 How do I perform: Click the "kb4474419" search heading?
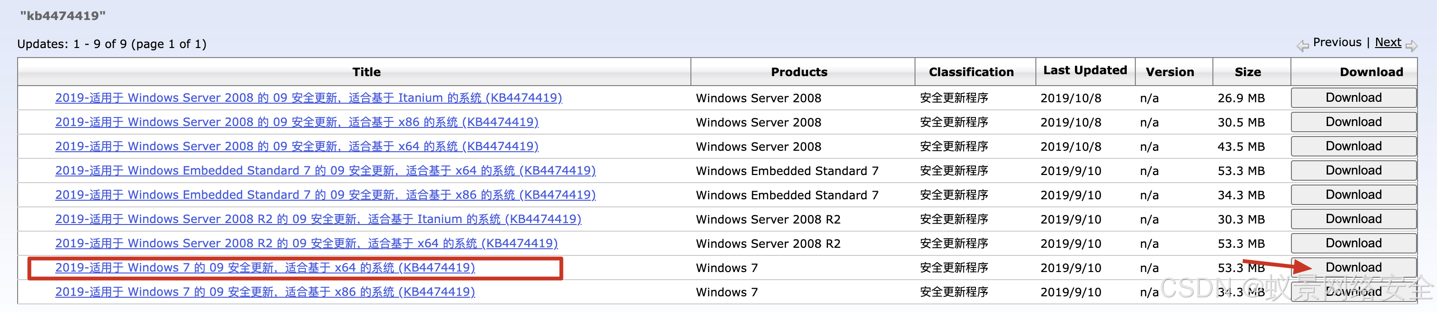62,16
